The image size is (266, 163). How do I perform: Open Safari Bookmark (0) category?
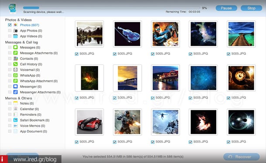tap(34, 120)
